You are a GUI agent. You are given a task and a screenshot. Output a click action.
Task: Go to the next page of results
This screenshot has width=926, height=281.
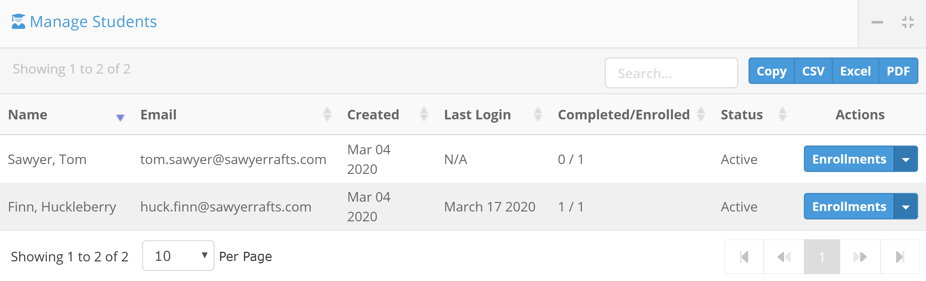point(860,257)
